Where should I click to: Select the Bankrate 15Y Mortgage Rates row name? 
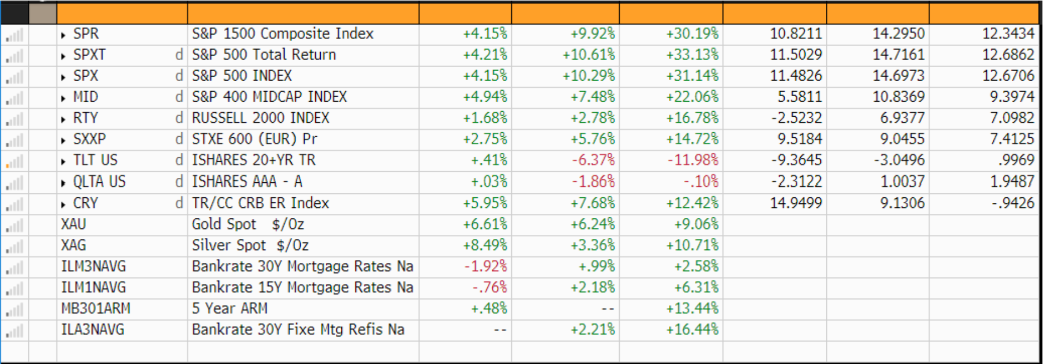pyautogui.click(x=302, y=288)
